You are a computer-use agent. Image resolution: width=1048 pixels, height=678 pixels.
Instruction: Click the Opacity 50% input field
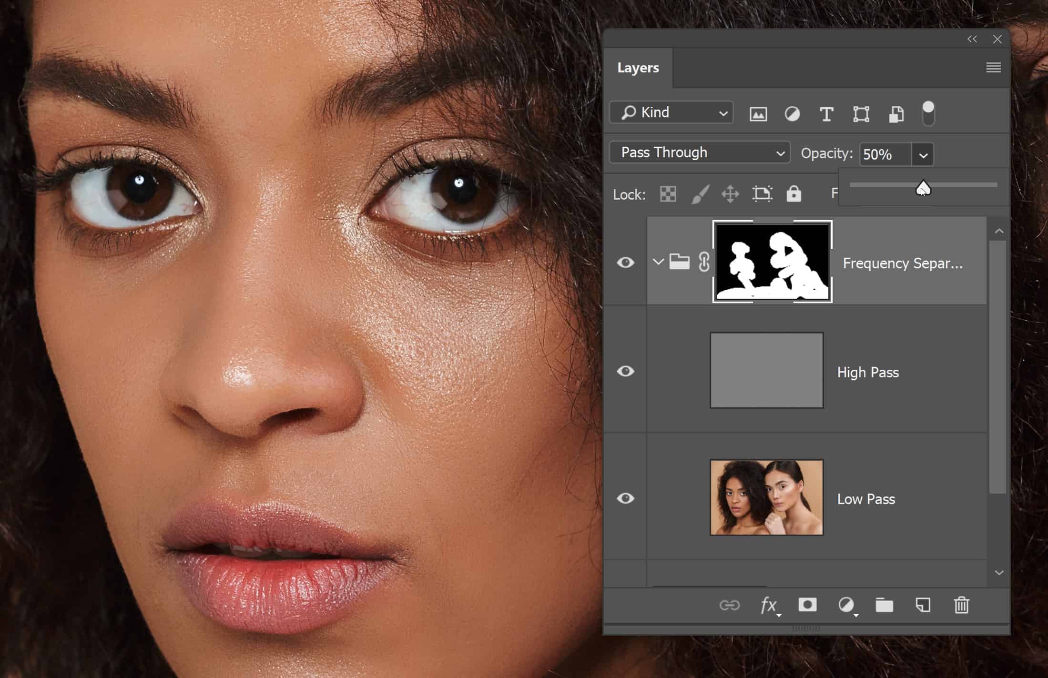(x=885, y=155)
